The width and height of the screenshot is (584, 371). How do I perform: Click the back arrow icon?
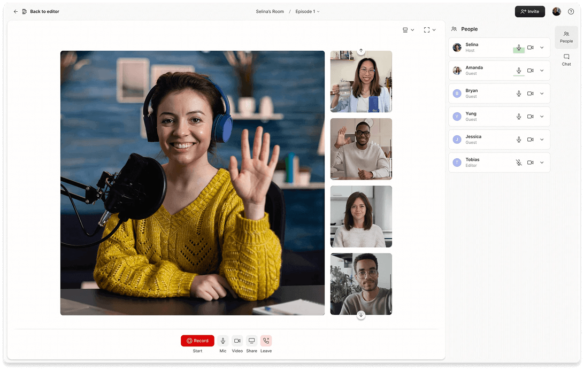[16, 11]
